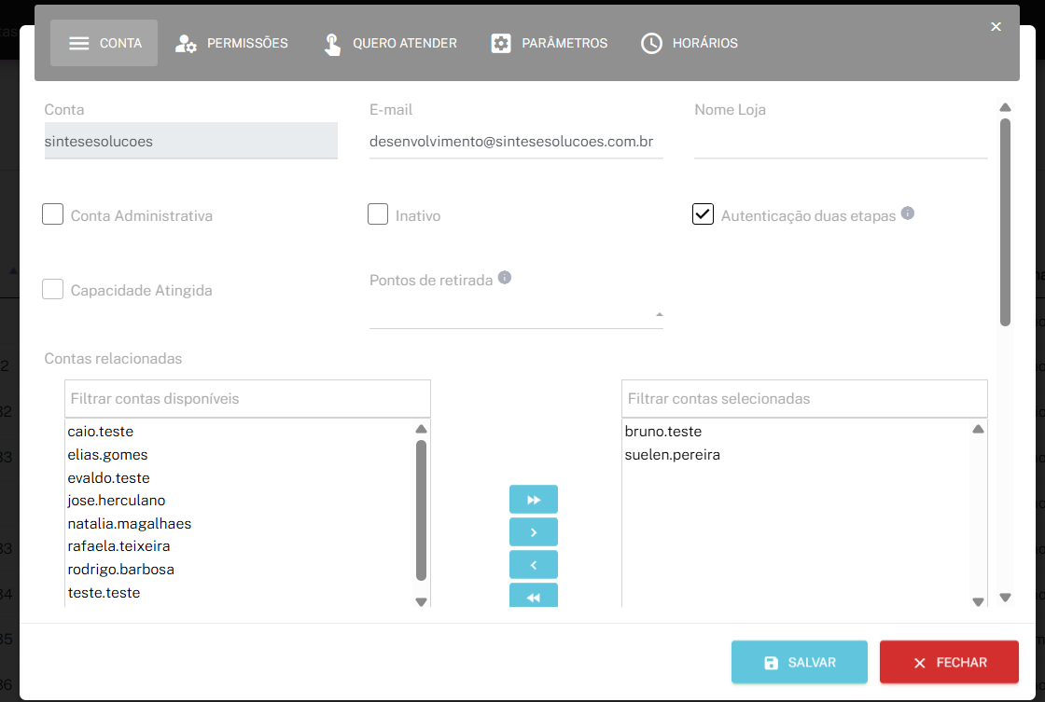Click the hamburger icon on Conta tab
Screen dimensions: 1045x702
tap(78, 43)
